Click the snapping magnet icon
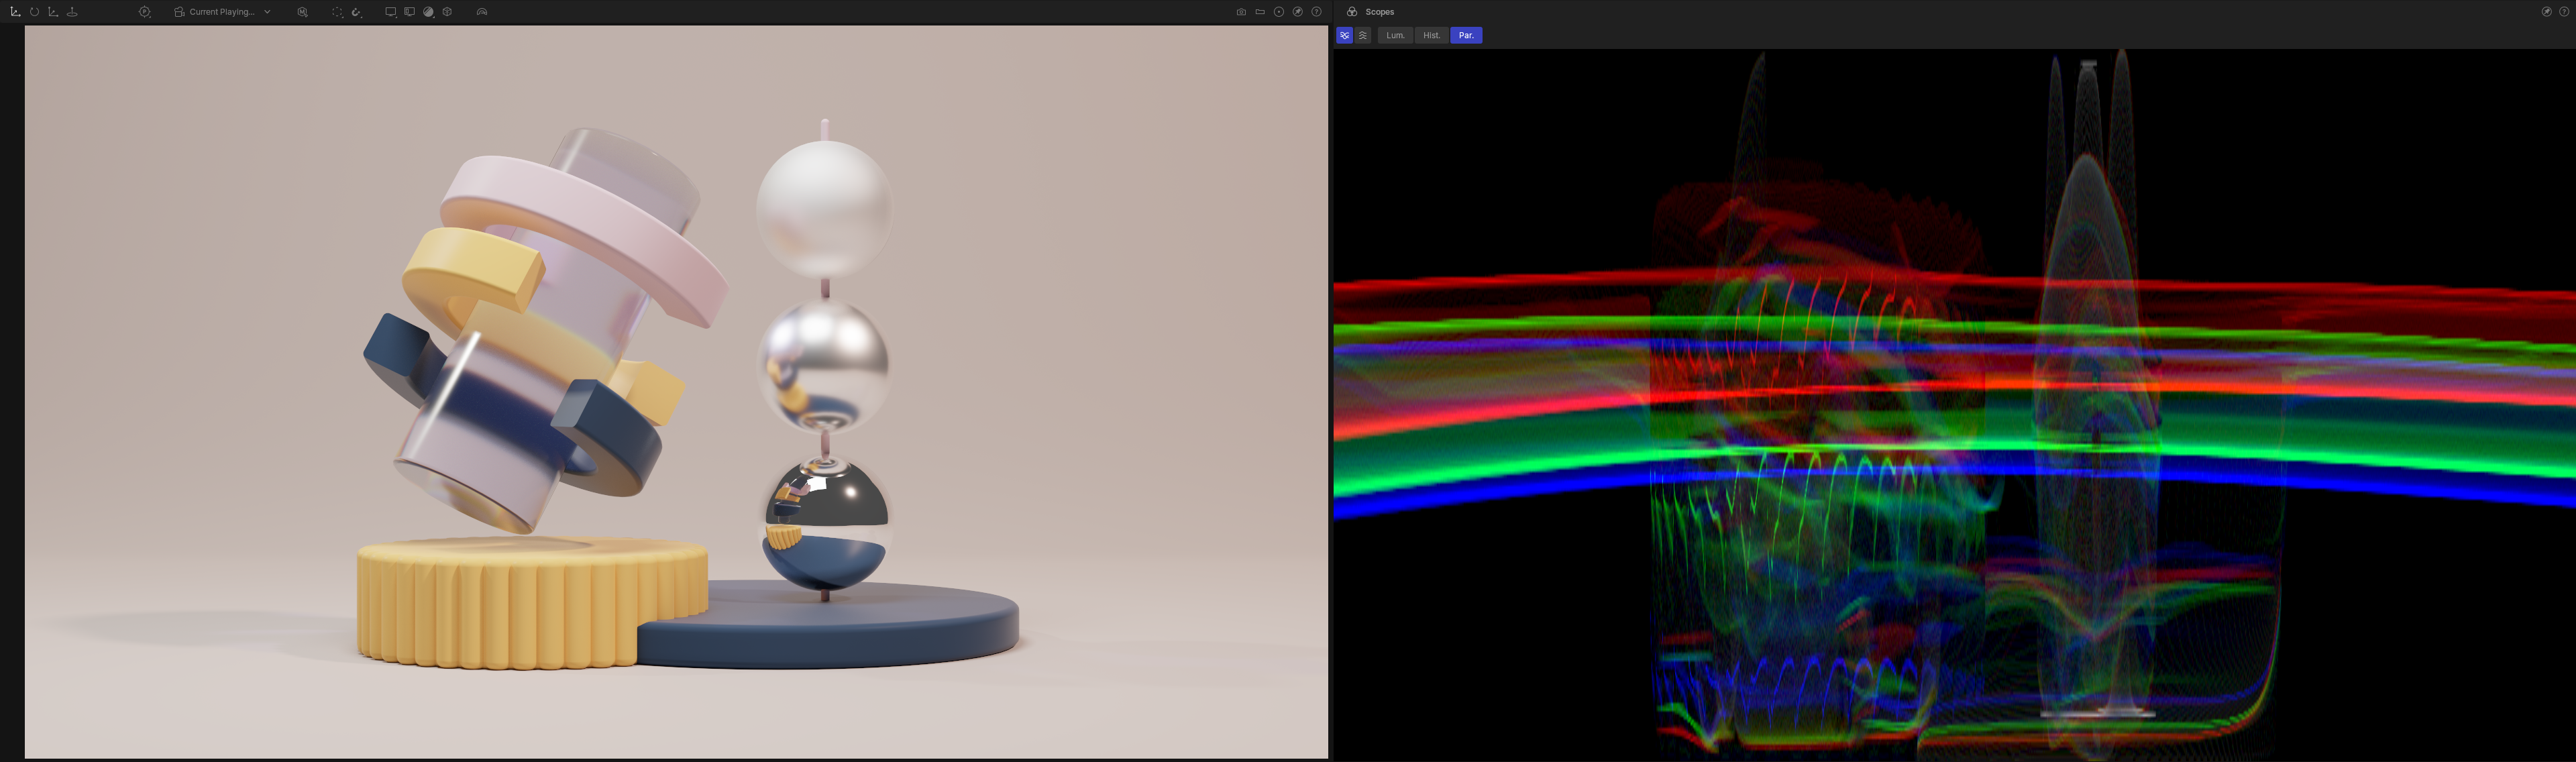This screenshot has height=762, width=2576. coord(356,12)
